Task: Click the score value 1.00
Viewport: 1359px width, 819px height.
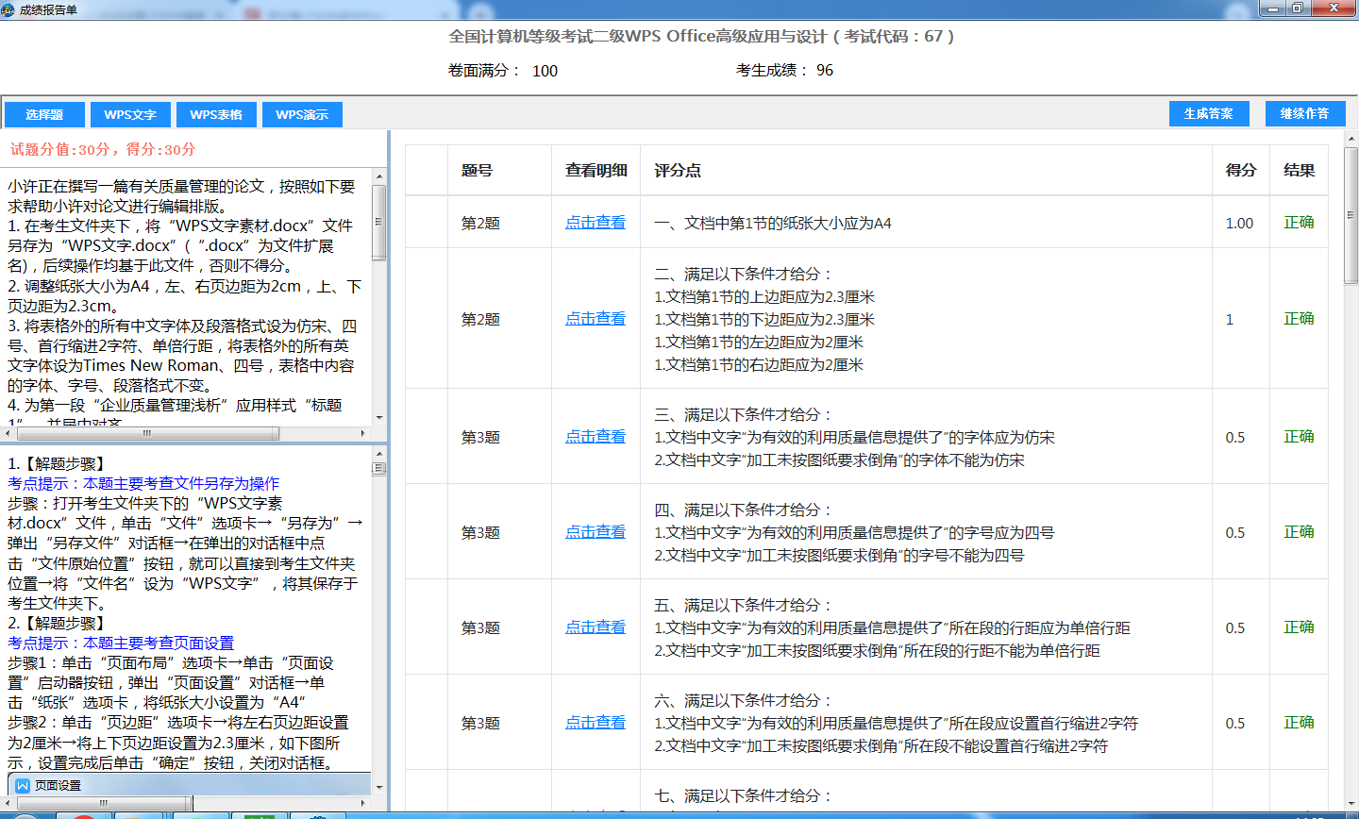Action: (x=1239, y=224)
